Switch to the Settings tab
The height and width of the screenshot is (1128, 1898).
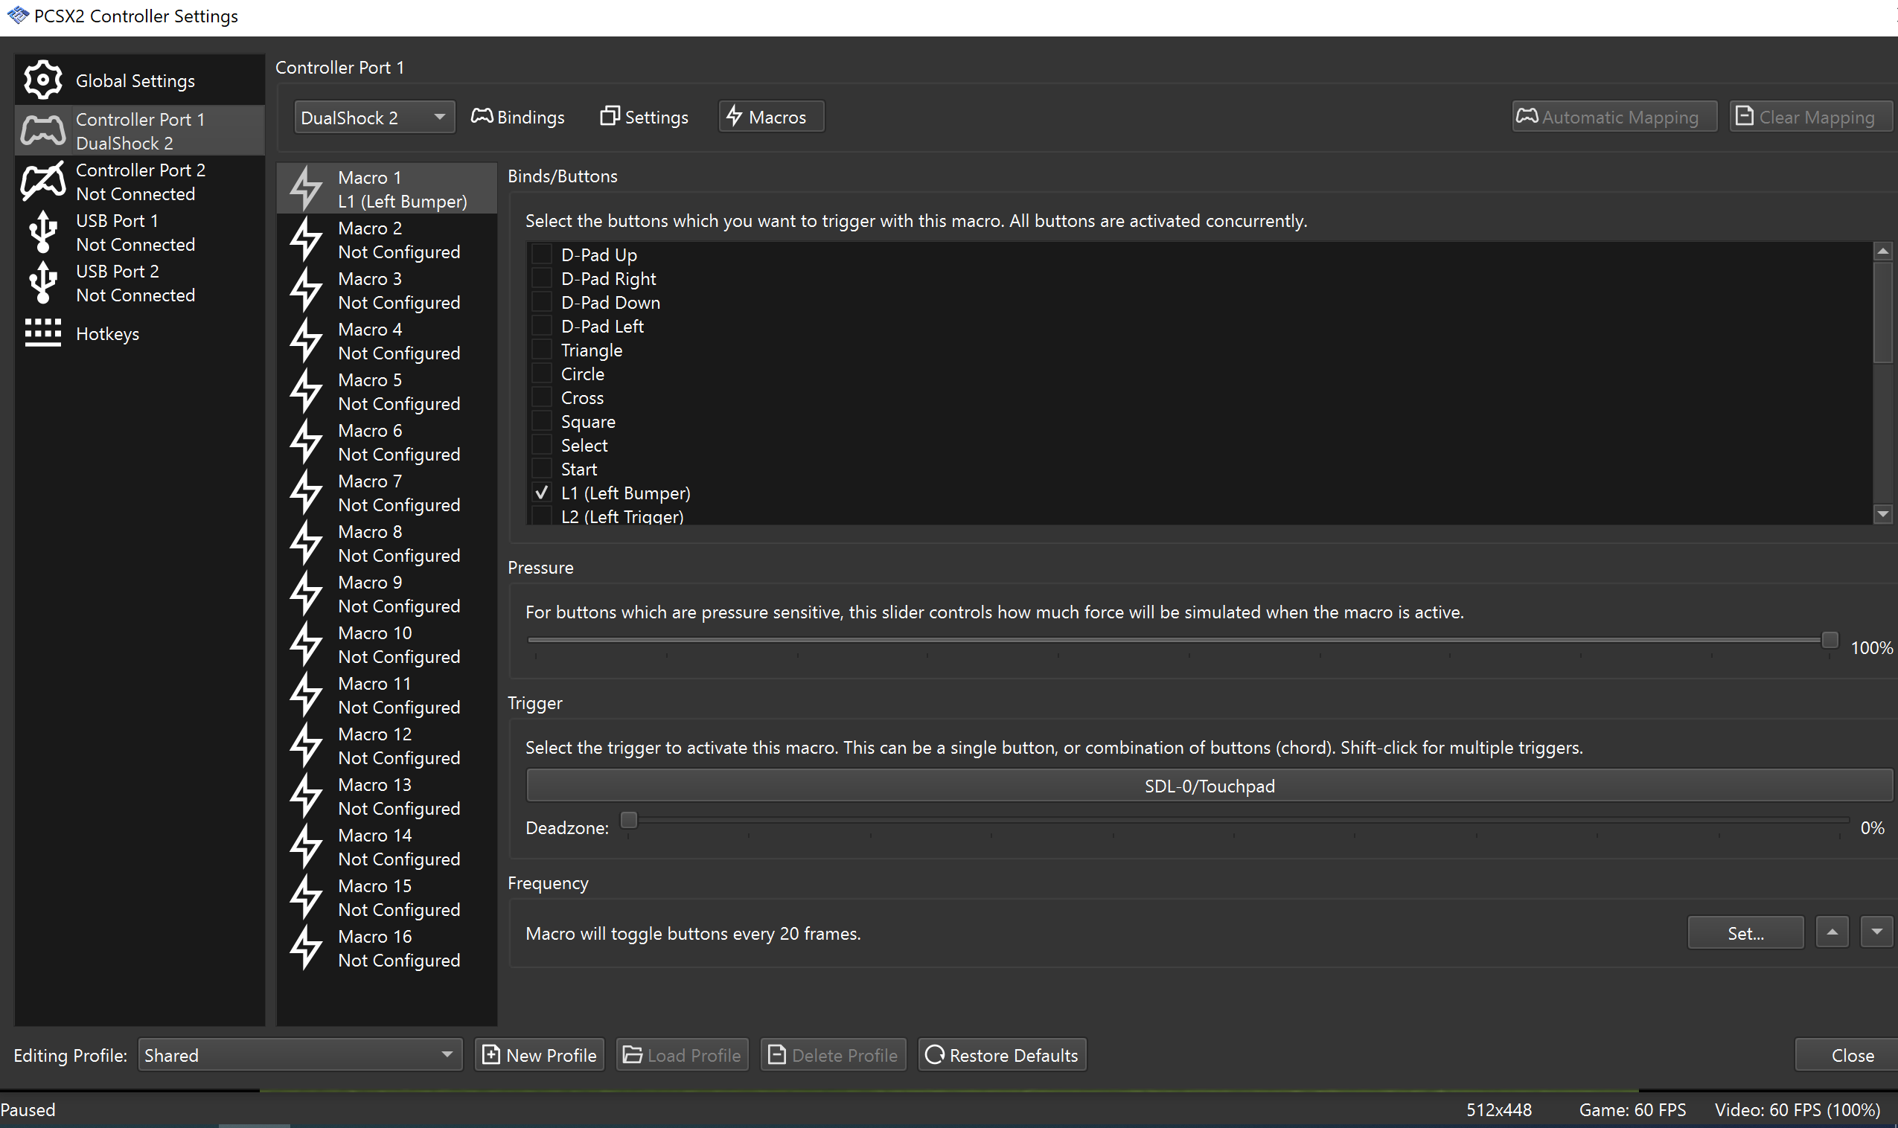pos(642,116)
